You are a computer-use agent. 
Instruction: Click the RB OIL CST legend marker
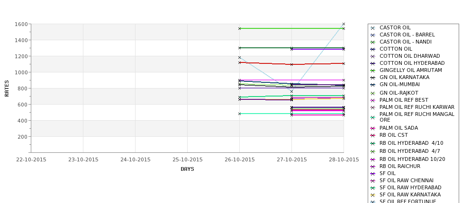[373, 135]
